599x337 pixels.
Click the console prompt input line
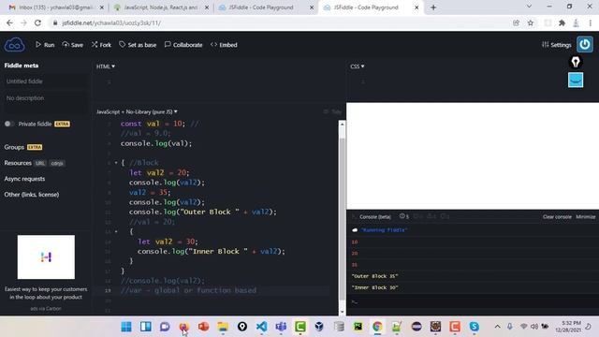pos(473,301)
